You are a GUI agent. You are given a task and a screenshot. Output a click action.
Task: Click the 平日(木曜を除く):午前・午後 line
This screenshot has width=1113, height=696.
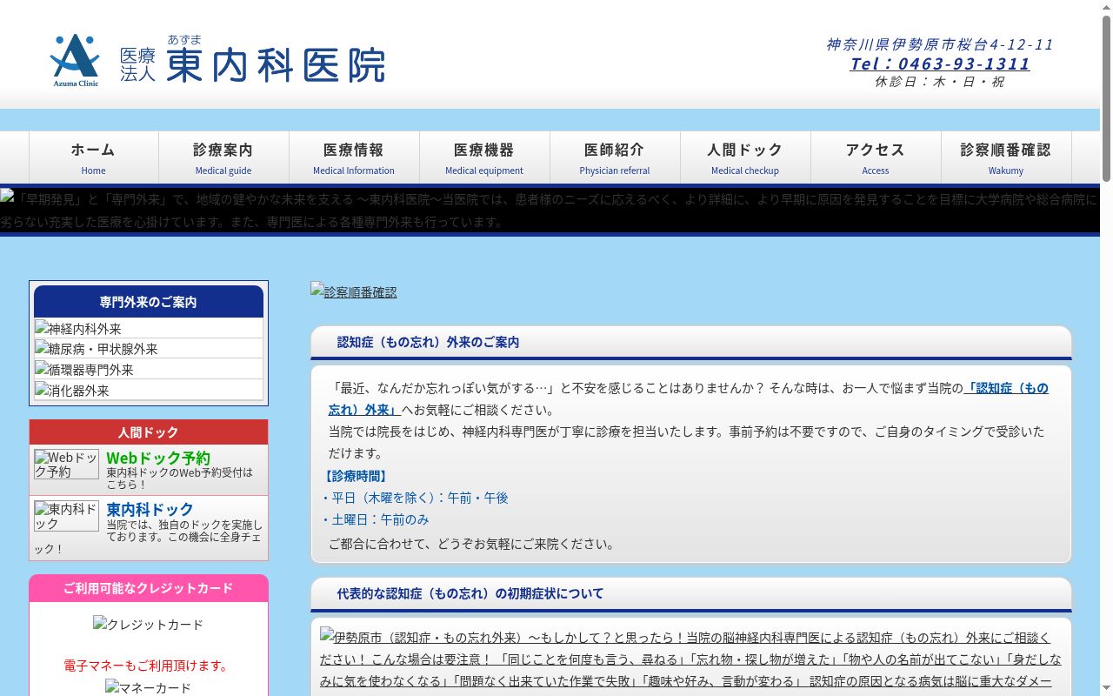click(x=415, y=498)
